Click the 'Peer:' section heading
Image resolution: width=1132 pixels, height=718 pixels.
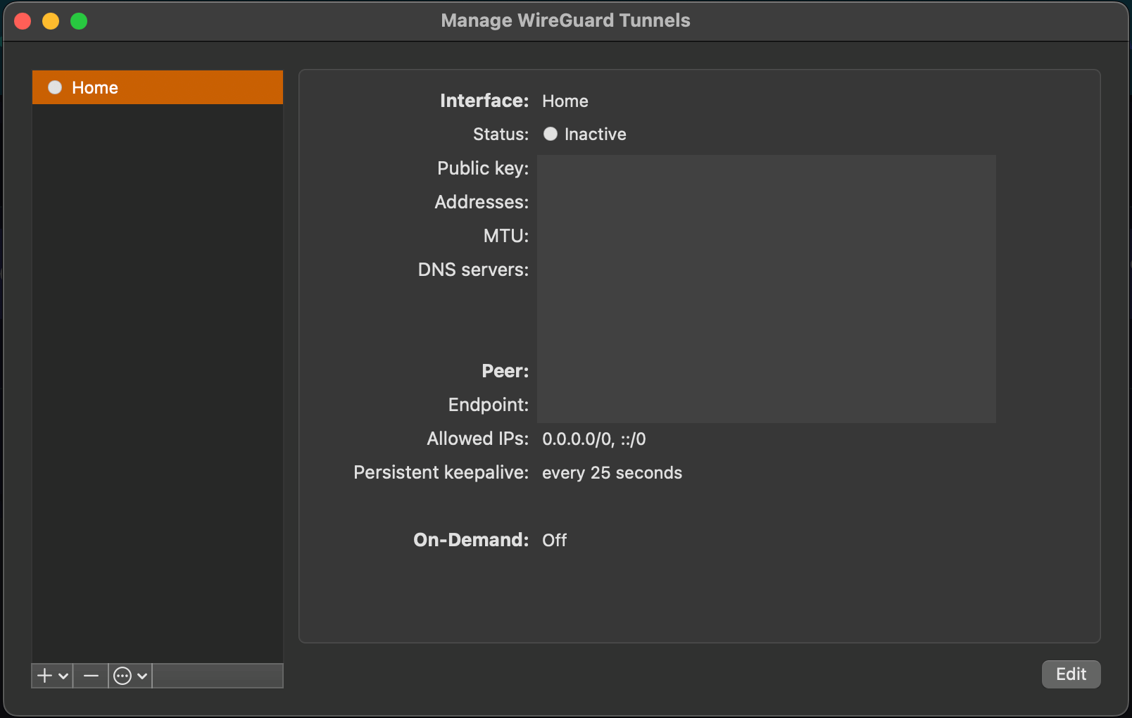(505, 371)
